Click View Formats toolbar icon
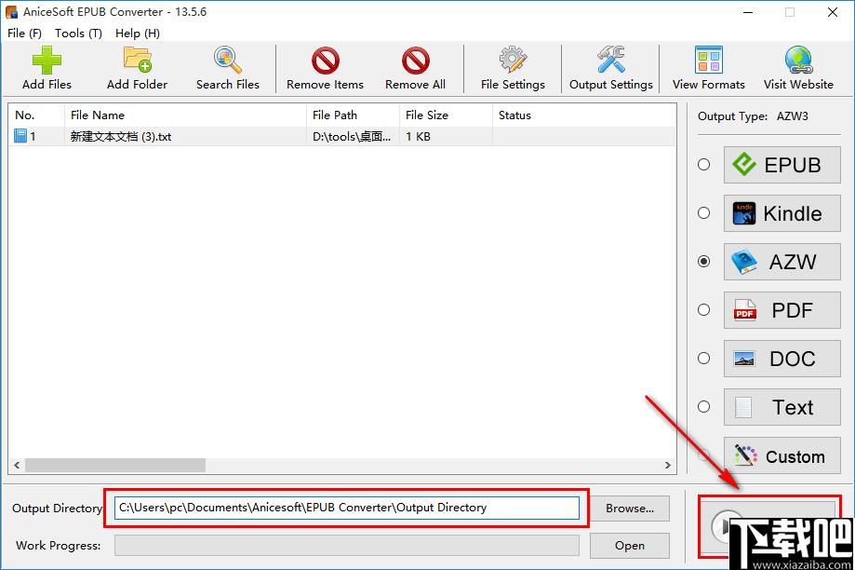Viewport: 855px width, 570px height. point(708,68)
